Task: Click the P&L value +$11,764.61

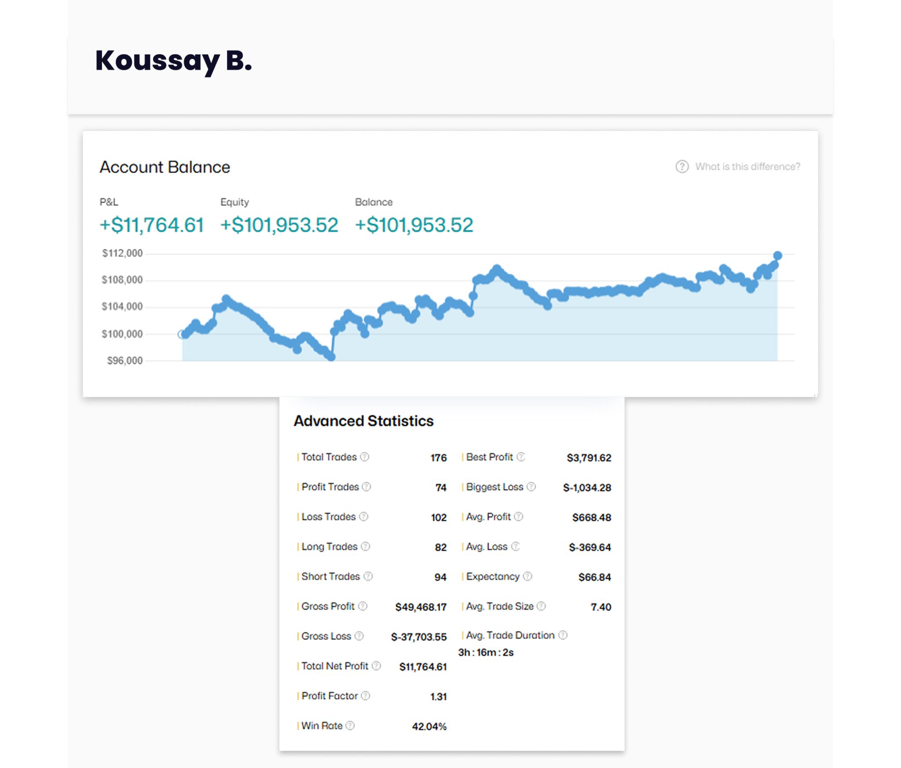Action: pos(152,225)
